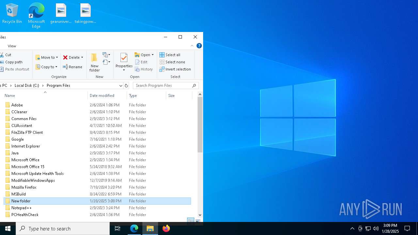Open Explorer Help question mark icon
The height and width of the screenshot is (235, 418).
coord(199,46)
